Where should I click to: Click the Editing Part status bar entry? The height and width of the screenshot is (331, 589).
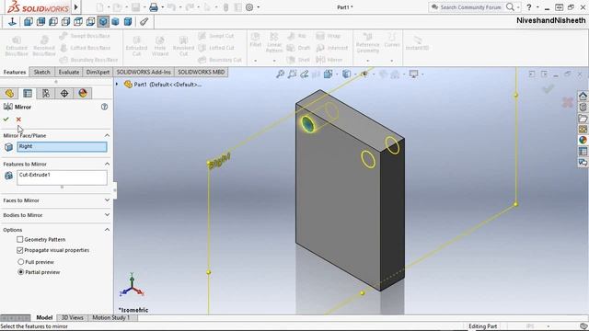pyautogui.click(x=482, y=326)
